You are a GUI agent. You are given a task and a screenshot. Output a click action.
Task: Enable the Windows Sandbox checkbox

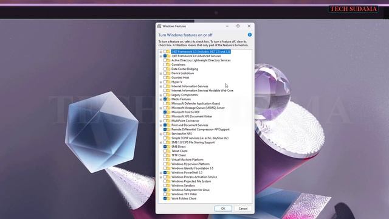pyautogui.click(x=165, y=186)
